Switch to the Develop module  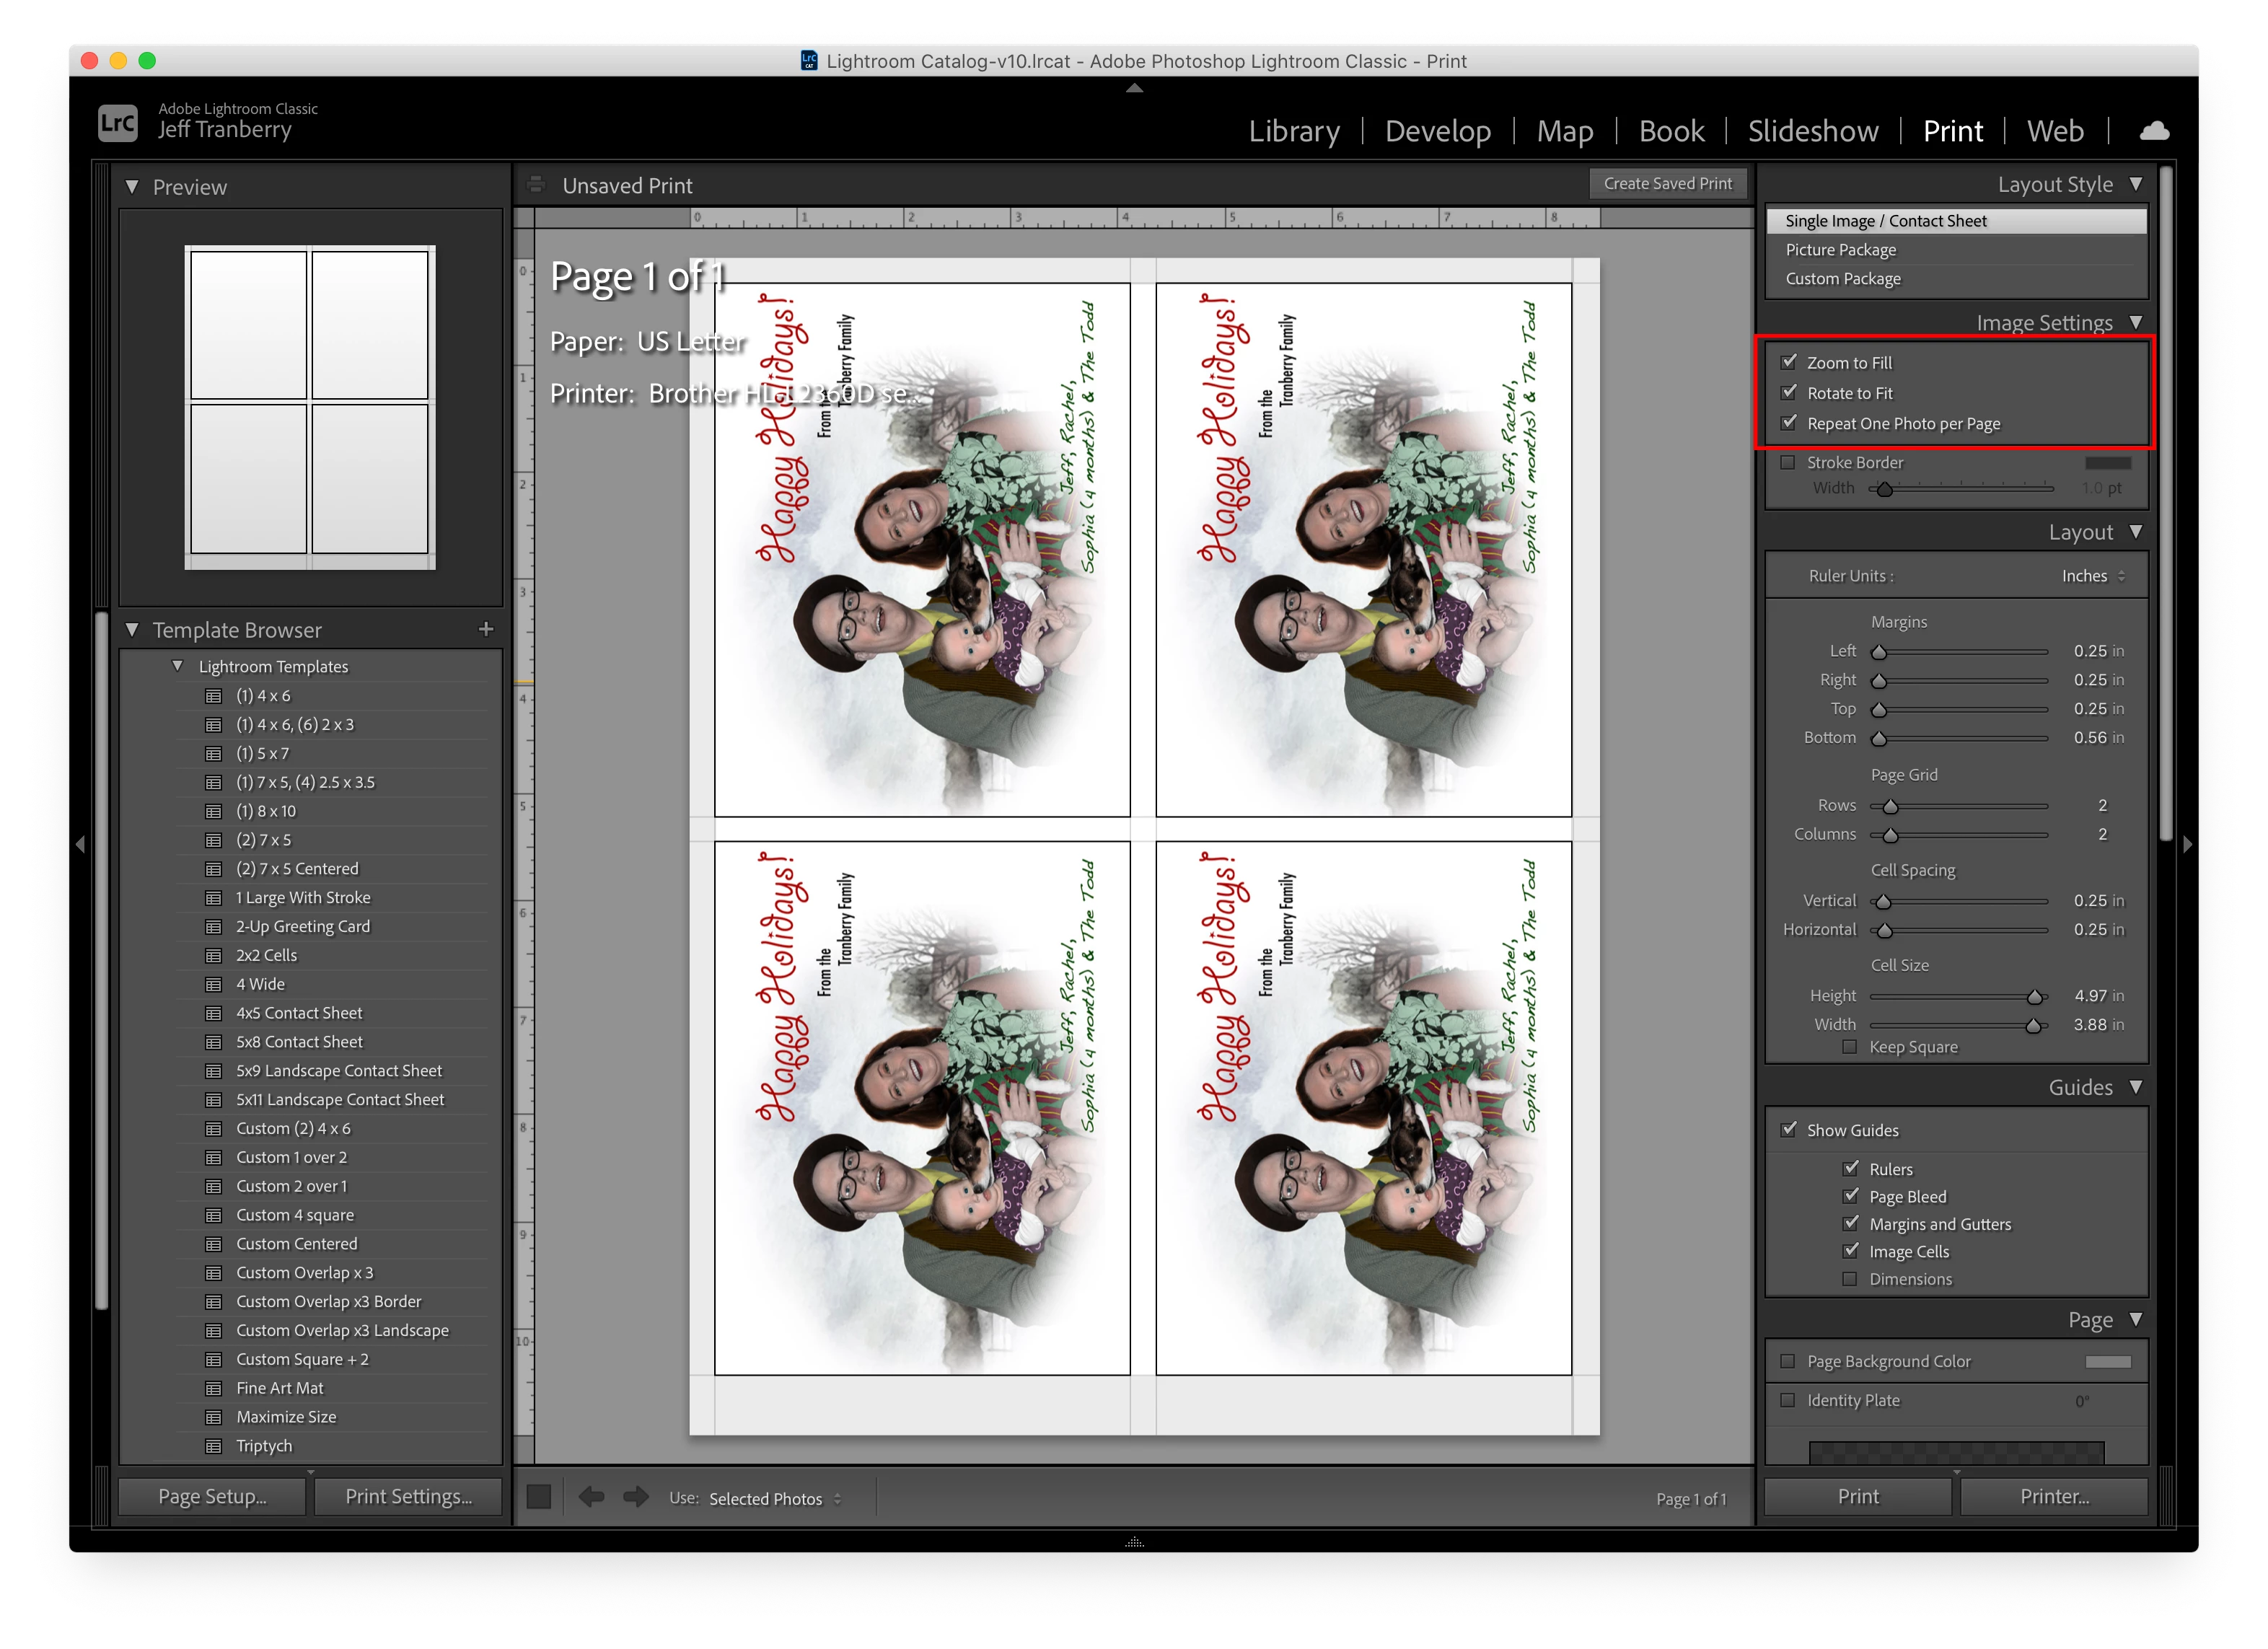pos(1437,131)
